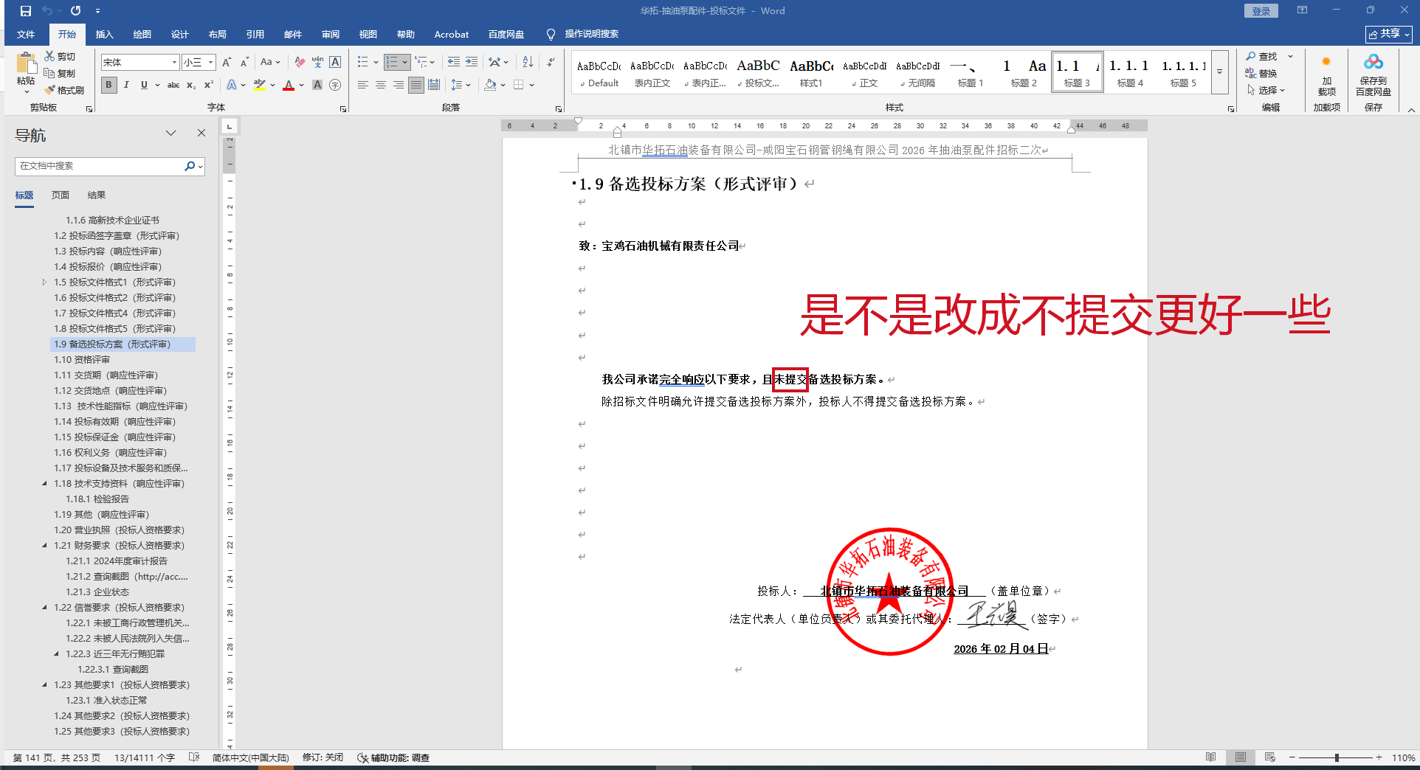Image resolution: width=1420 pixels, height=770 pixels.
Task: Collapse the 1.21 财务要求 heading in navigation
Action: click(44, 546)
